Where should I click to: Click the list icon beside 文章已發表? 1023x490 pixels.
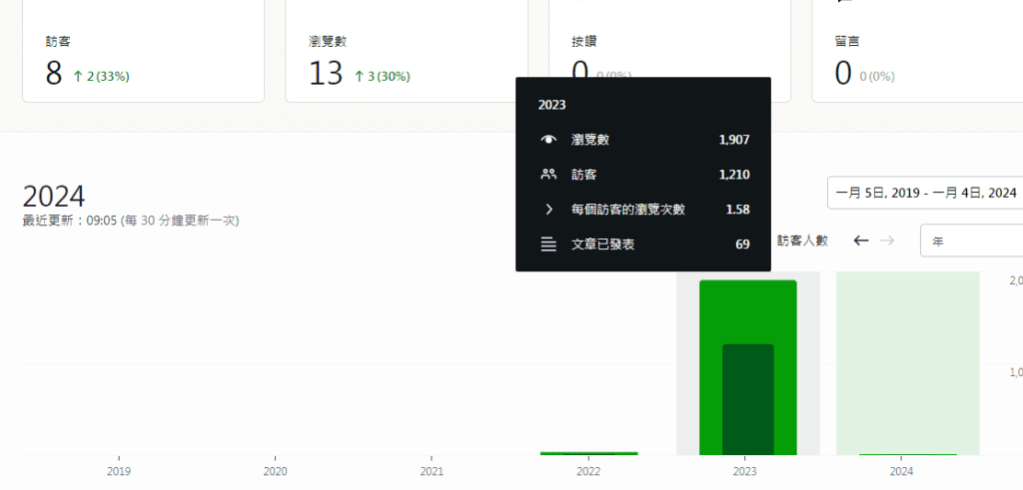click(547, 245)
